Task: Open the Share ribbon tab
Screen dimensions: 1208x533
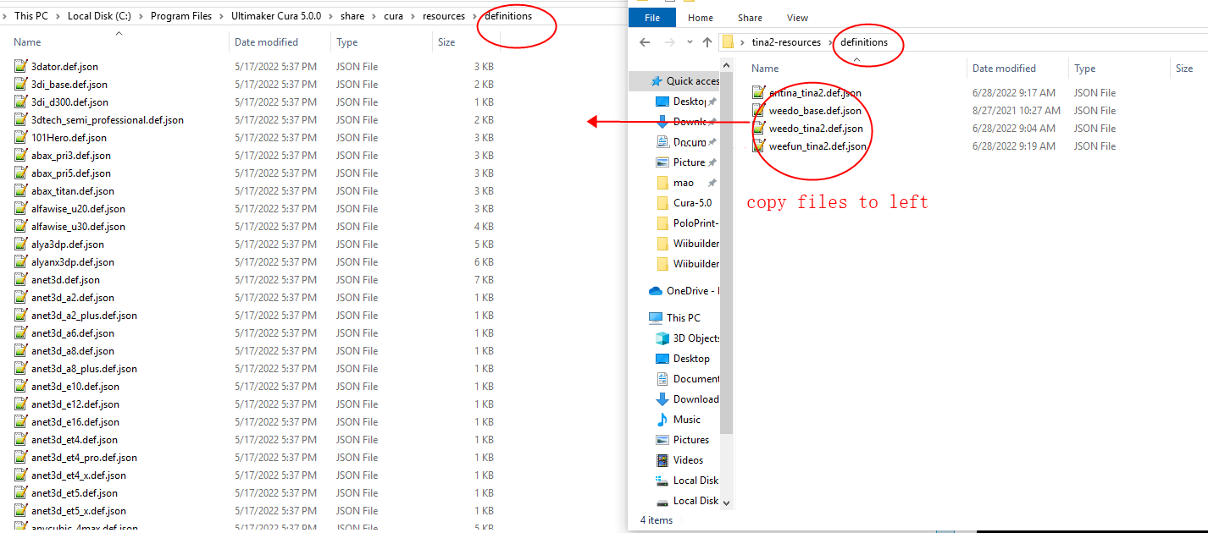Action: click(x=750, y=18)
